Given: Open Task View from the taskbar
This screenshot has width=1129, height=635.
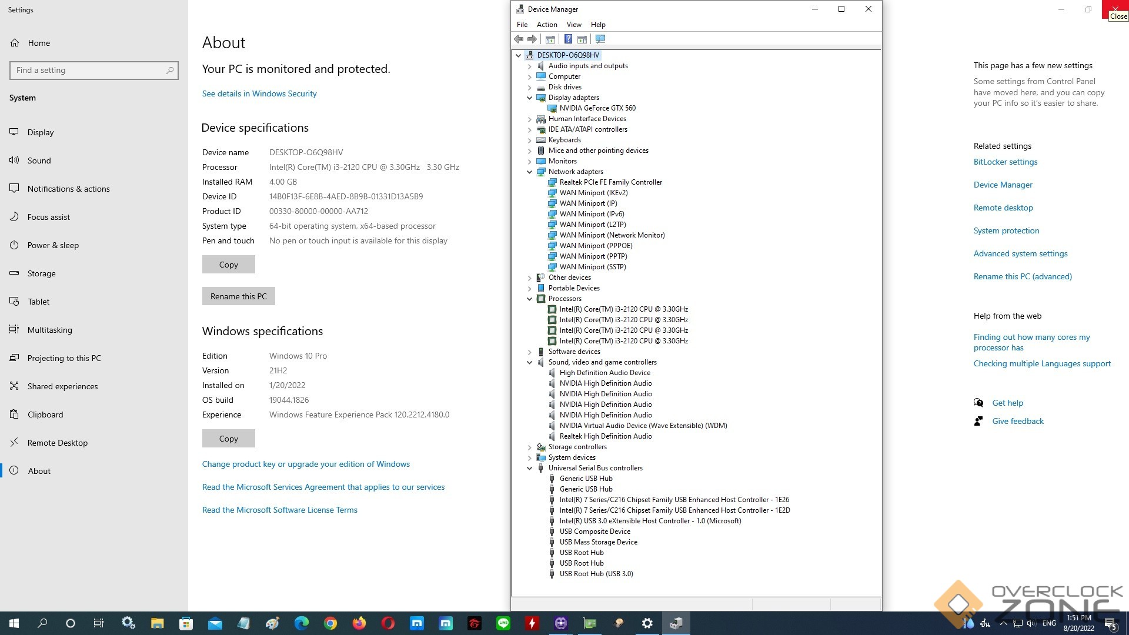Looking at the screenshot, I should click(x=99, y=623).
